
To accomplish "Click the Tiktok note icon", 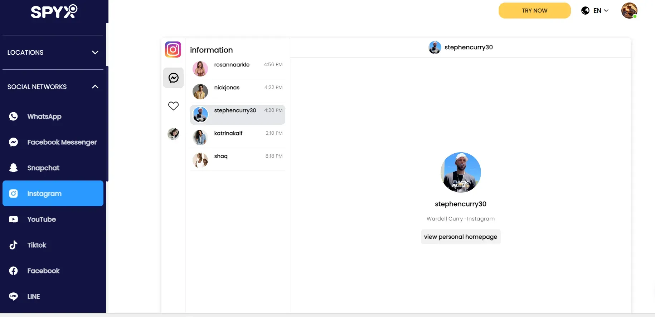I will 14,245.
